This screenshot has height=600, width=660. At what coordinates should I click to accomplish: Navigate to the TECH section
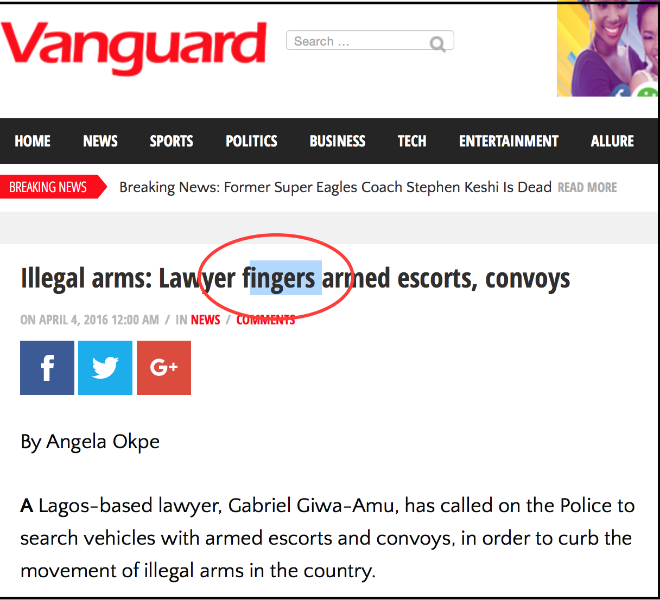(x=412, y=141)
